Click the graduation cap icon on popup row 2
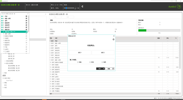183x100 pixels. pos(26,19)
